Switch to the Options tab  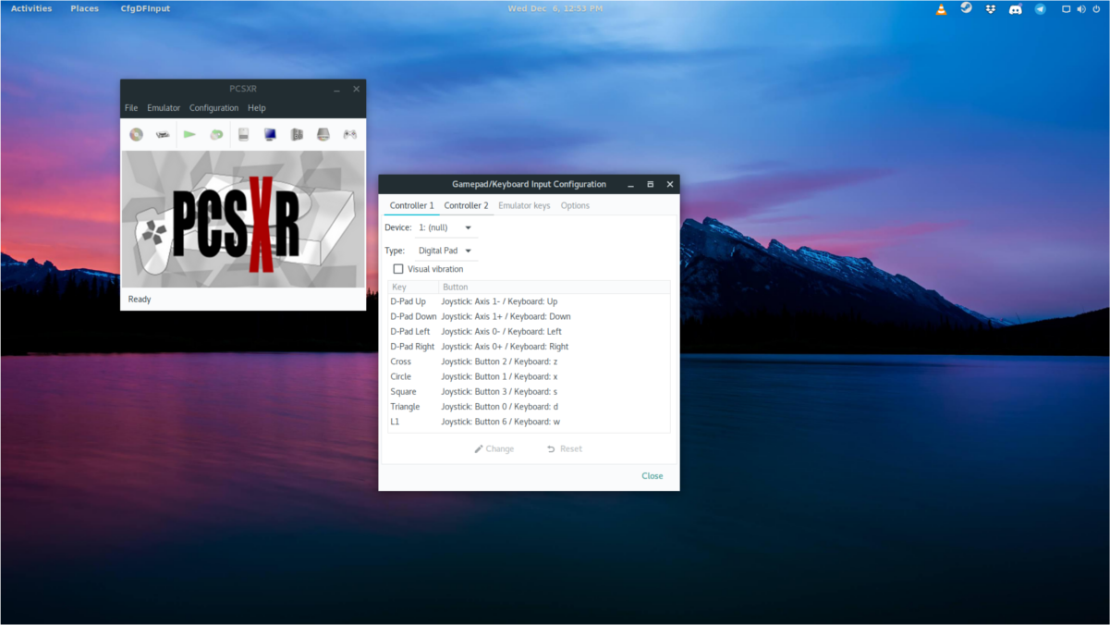coord(575,205)
